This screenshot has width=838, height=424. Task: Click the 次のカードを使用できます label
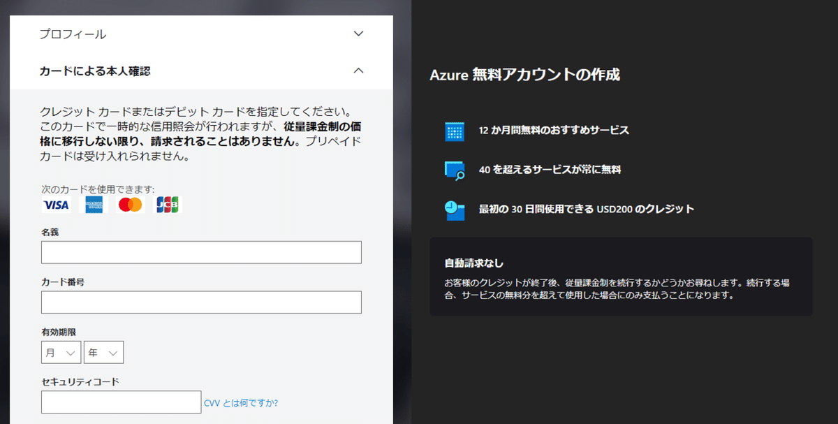click(98, 189)
